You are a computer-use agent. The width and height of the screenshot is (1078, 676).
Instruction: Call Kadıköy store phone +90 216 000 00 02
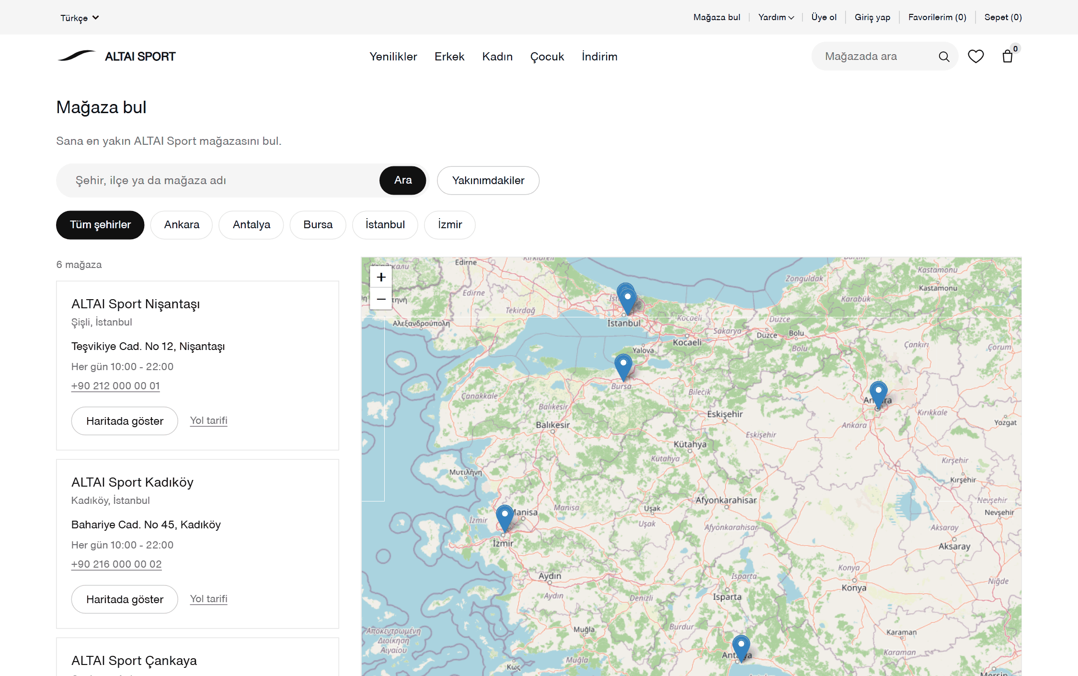point(116,564)
